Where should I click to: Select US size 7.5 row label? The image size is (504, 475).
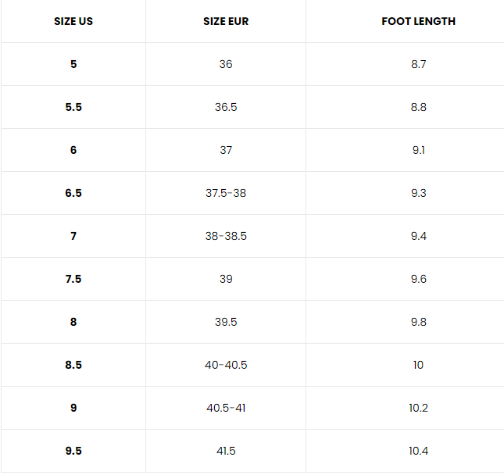click(73, 279)
